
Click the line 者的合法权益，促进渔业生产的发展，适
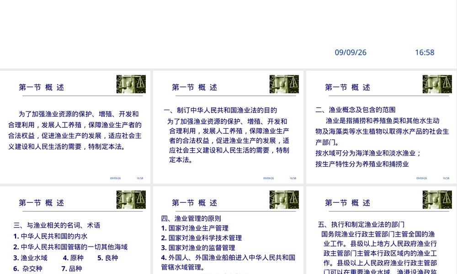[x=229, y=141]
